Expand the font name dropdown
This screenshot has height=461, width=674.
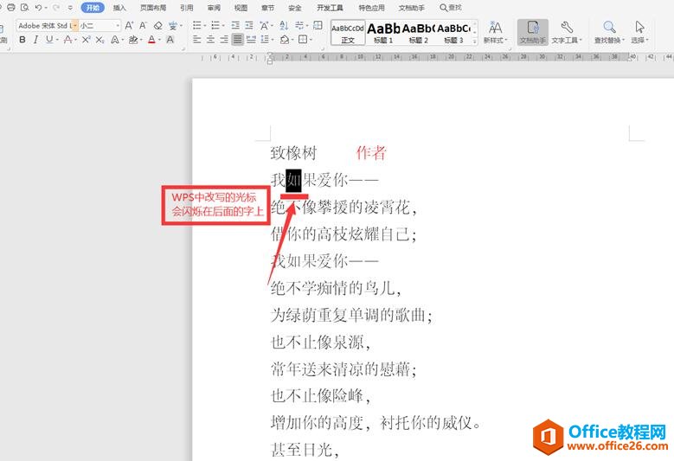[74, 26]
